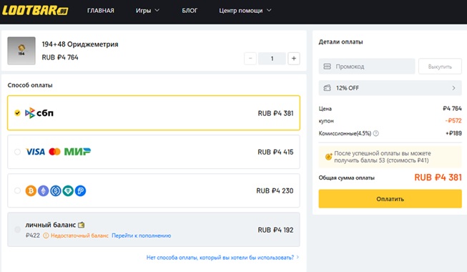
Task: Click the Оплатить button
Action: 390,199
